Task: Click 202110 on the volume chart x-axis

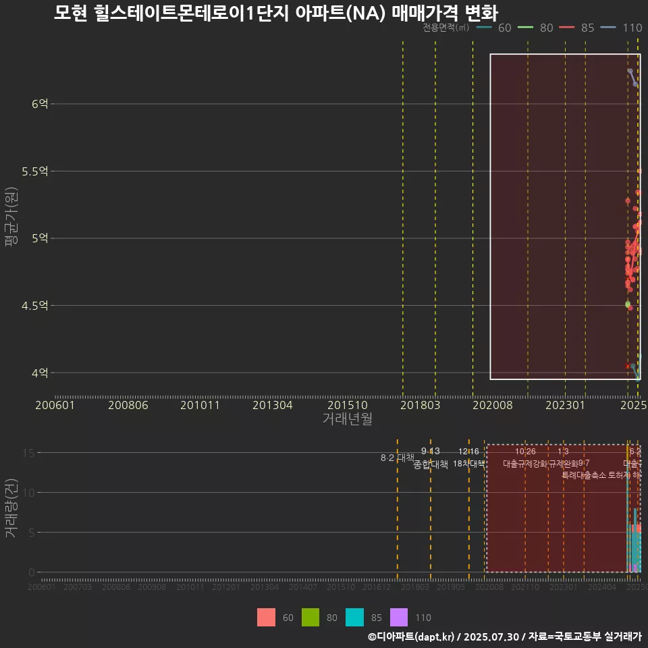Action: pyautogui.click(x=525, y=587)
